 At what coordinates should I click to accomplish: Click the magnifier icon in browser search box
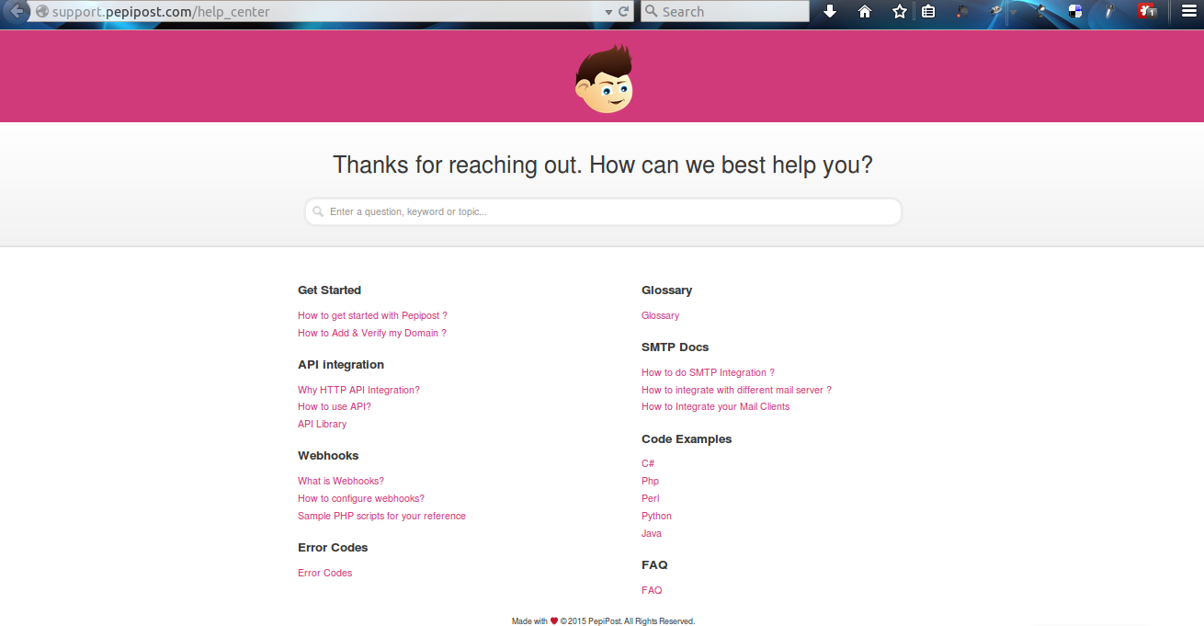(x=652, y=11)
